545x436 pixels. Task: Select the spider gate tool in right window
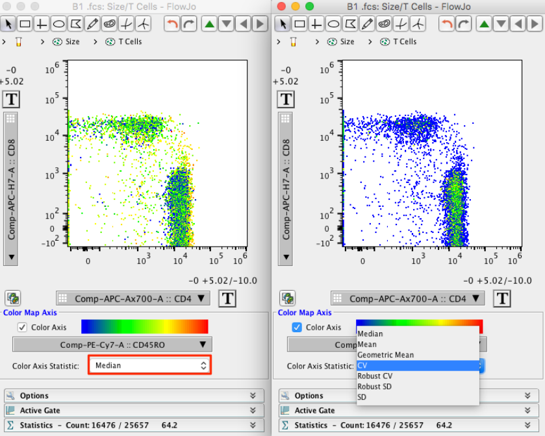418,24
